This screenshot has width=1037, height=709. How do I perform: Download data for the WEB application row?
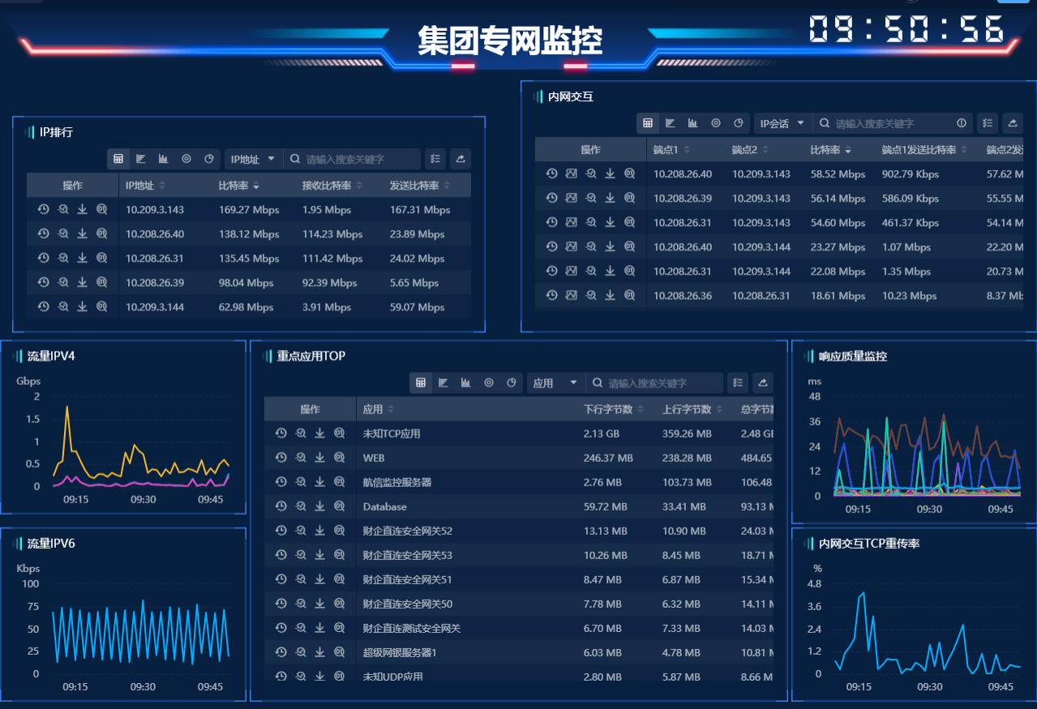[319, 458]
